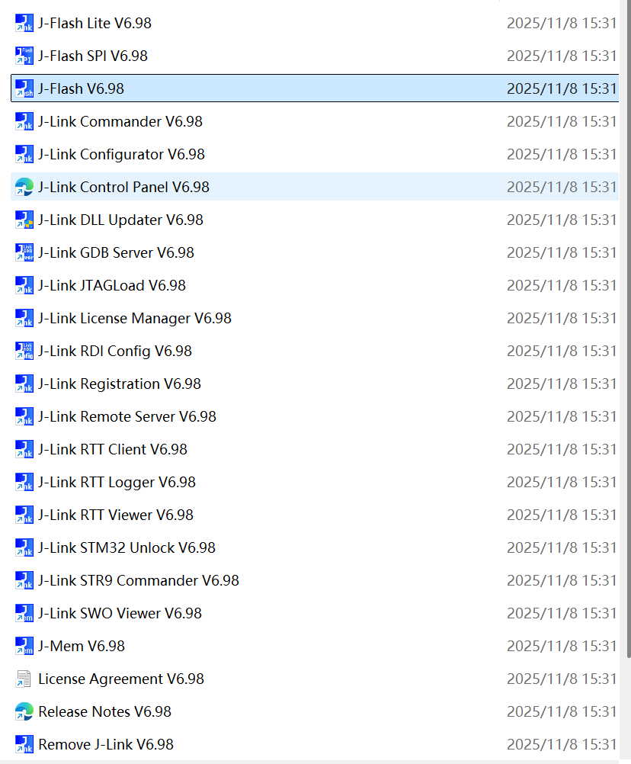This screenshot has width=631, height=764.
Task: Select the name J-Link JTAGLoad V6.98
Action: [x=112, y=285]
